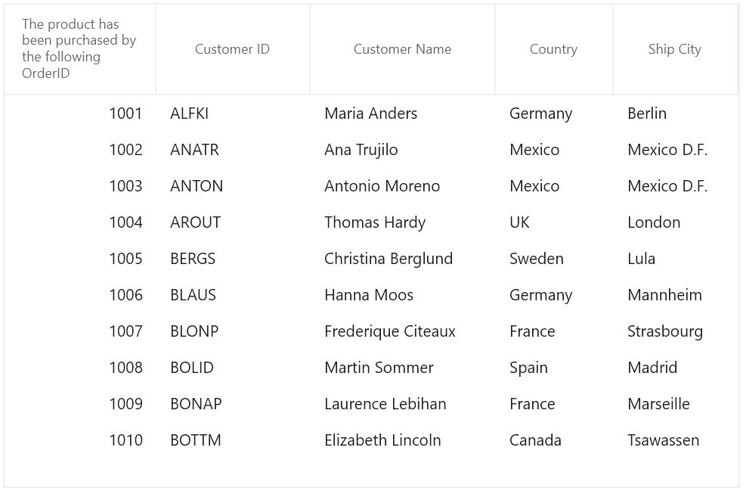The width and height of the screenshot is (743, 491).
Task: Select the Sweden country cell
Action: (554, 259)
